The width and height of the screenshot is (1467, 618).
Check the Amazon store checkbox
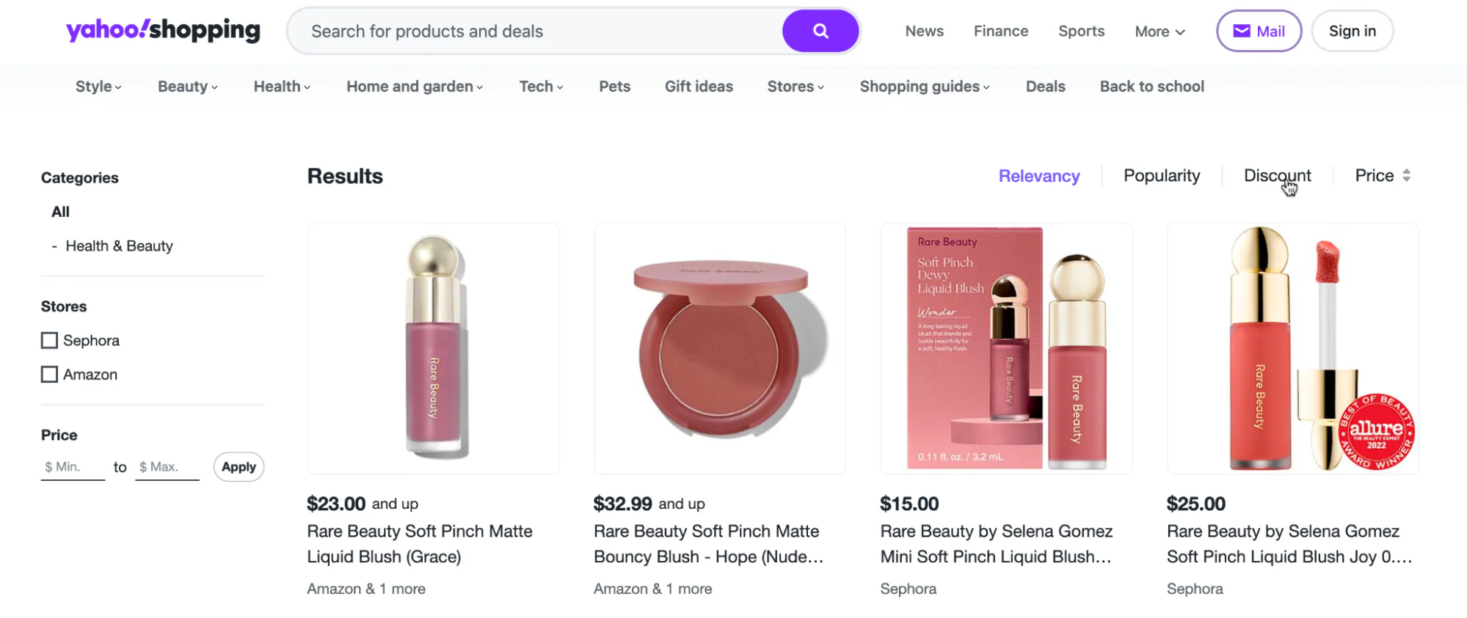coord(49,374)
